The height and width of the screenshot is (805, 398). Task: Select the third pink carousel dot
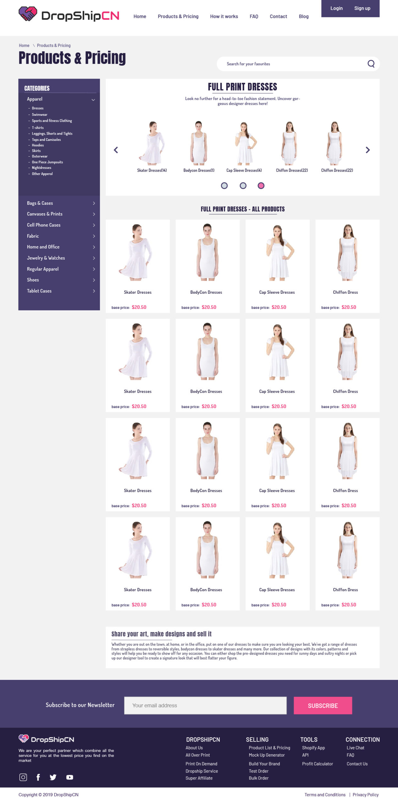point(261,186)
